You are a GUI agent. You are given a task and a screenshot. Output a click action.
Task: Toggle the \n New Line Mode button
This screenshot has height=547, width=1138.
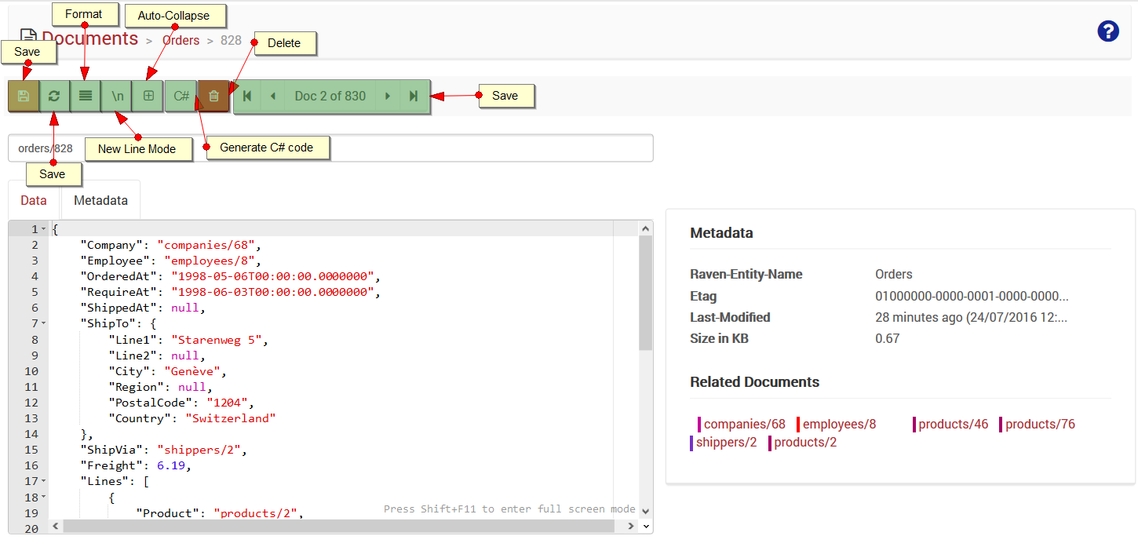pyautogui.click(x=117, y=96)
